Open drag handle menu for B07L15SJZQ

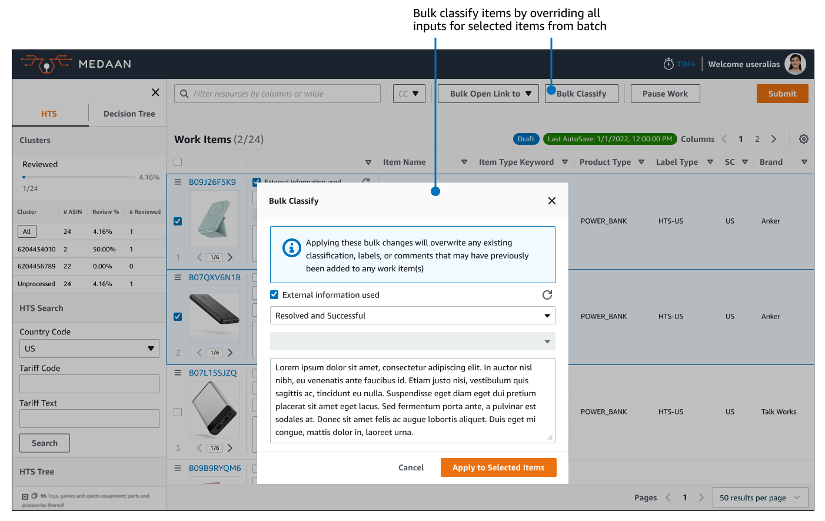click(x=178, y=373)
